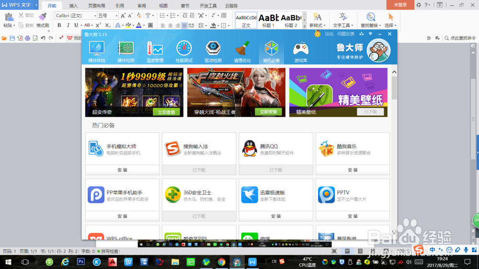This screenshot has width=479, height=269.
Task: Toggle character shading in WPS ribbon
Action: coord(150,25)
